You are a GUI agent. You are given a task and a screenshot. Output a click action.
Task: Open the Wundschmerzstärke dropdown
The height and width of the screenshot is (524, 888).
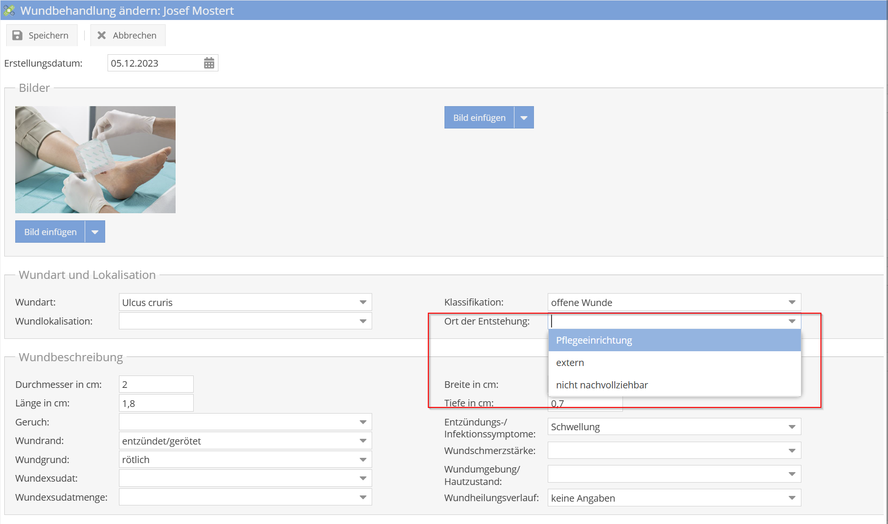tap(792, 450)
